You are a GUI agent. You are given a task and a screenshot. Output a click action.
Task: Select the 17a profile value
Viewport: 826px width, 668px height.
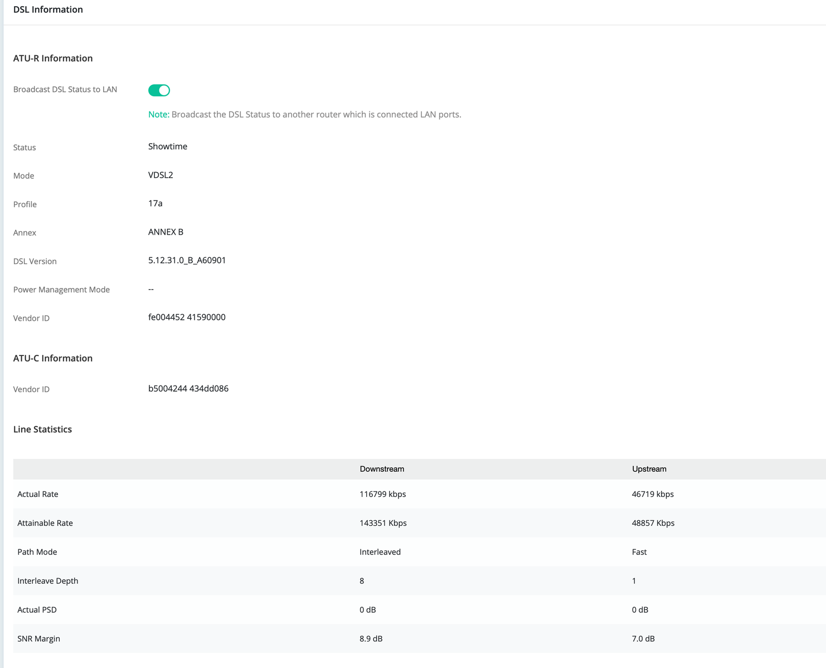(x=155, y=203)
